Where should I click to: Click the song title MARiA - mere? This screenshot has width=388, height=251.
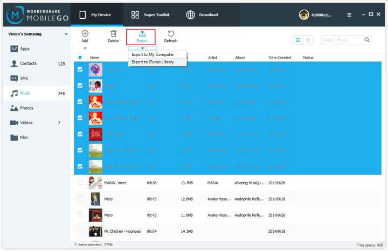coord(115,183)
